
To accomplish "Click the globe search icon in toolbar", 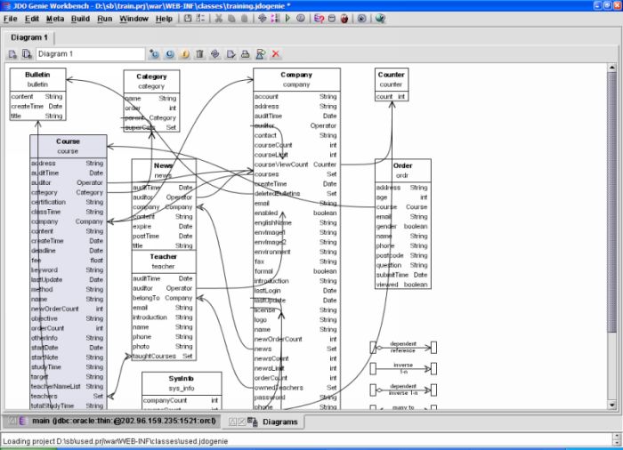I will [x=380, y=19].
